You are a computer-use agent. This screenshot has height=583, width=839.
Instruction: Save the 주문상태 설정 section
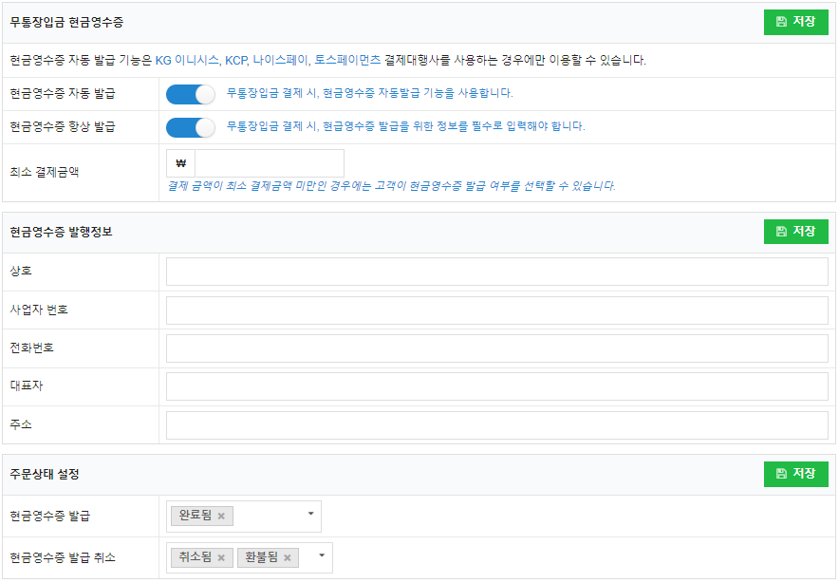[x=795, y=474]
